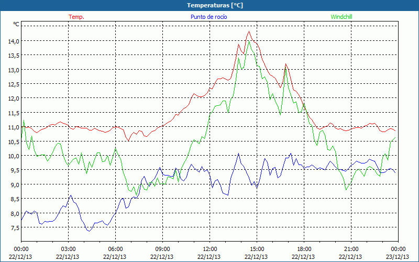Click the 15:00 time axis label
This screenshot has width=419, height=262.
pos(257,249)
